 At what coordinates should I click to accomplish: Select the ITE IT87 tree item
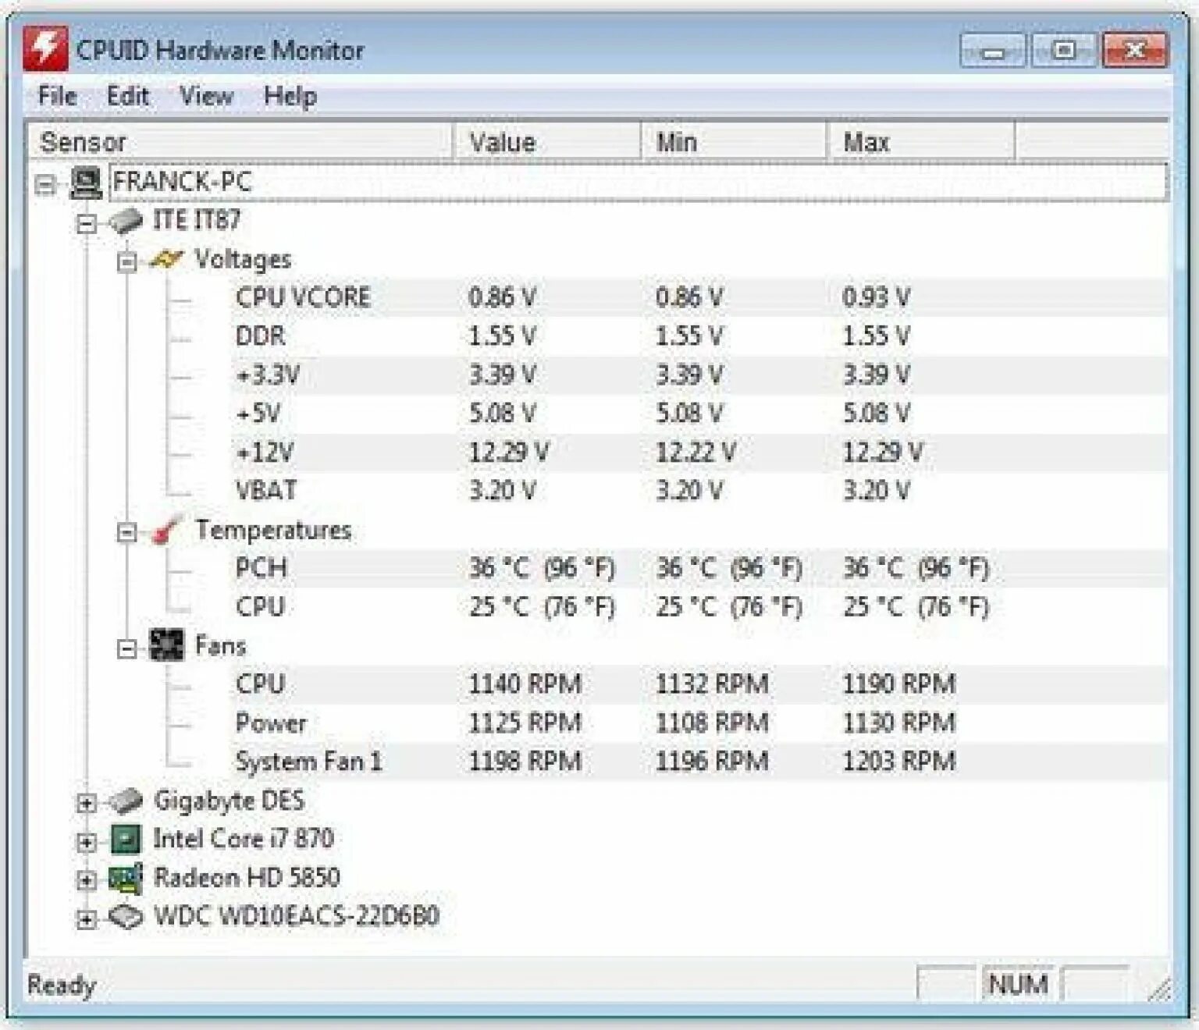[196, 220]
